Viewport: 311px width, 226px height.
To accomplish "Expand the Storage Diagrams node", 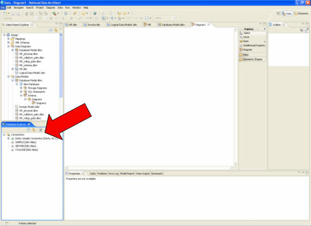I will [x=21, y=88].
